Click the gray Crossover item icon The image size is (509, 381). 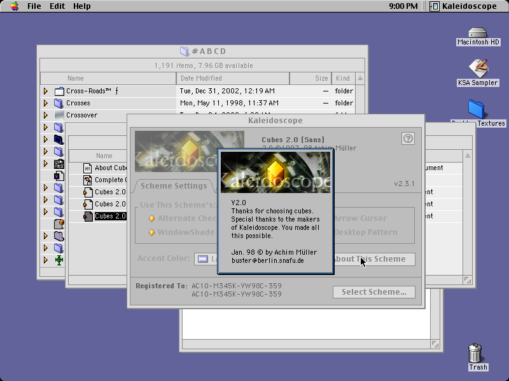[59, 115]
